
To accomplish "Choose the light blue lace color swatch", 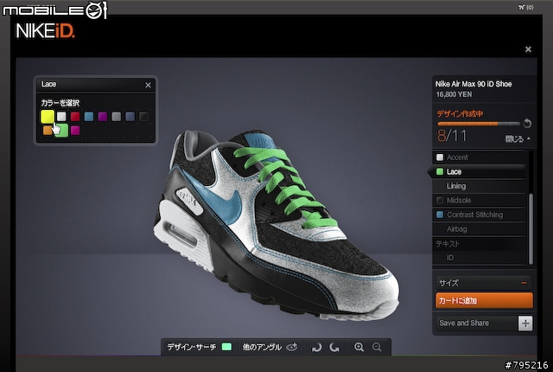I will (89, 117).
